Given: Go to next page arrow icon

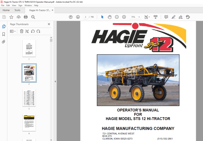Looking at the screenshot, I should (x=78, y=17).
